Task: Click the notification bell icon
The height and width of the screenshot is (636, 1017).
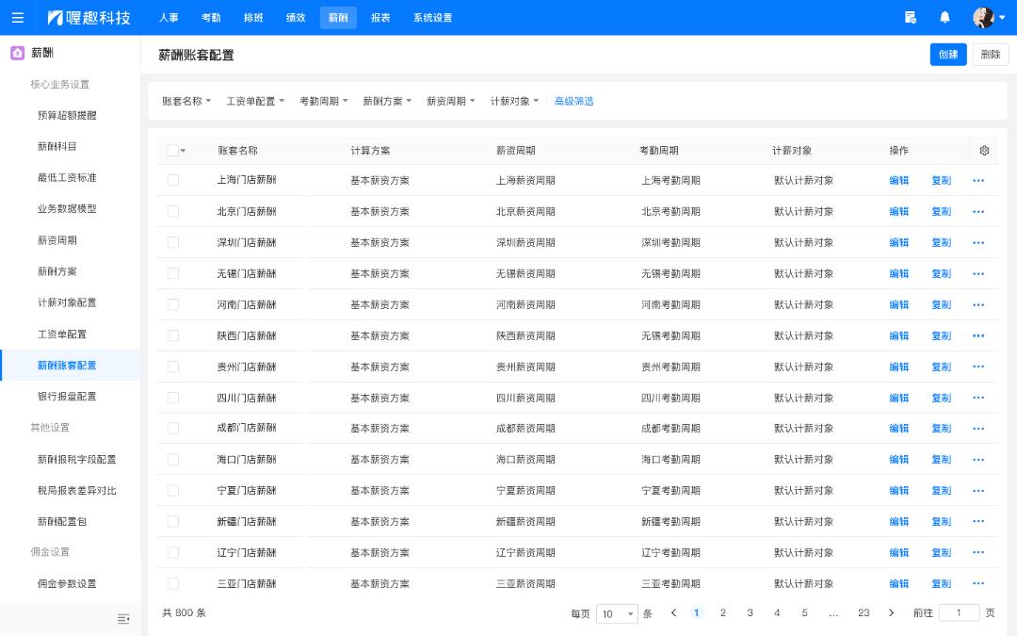Action: point(944,18)
